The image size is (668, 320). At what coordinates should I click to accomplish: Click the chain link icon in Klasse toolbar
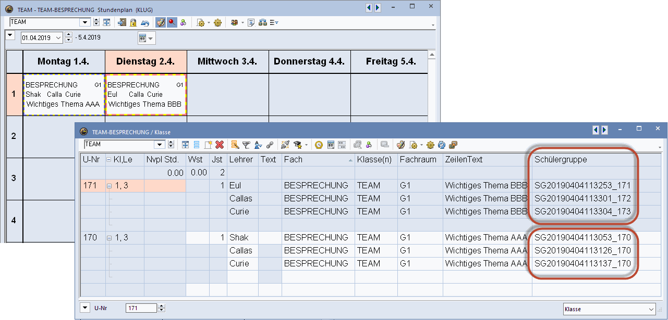(270, 145)
